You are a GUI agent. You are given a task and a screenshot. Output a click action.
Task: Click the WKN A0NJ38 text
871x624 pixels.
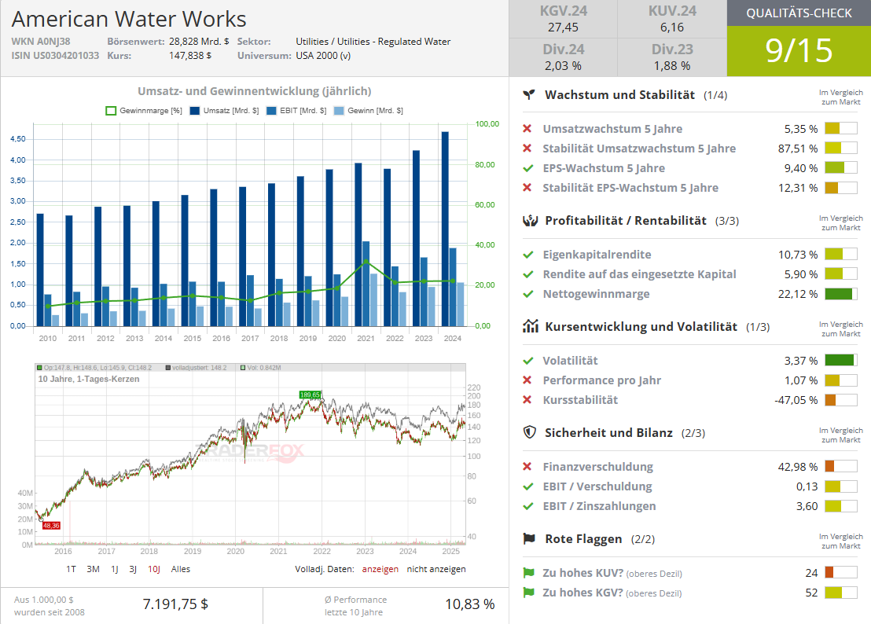pos(41,41)
